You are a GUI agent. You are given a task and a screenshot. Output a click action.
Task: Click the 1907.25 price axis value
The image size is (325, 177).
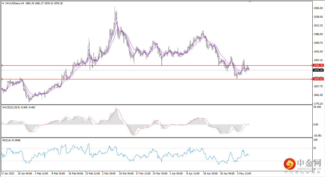point(318,60)
